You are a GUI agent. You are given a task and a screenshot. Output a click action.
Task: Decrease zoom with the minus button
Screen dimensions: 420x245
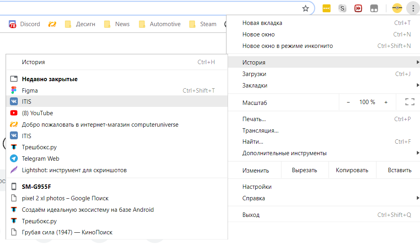click(x=348, y=102)
